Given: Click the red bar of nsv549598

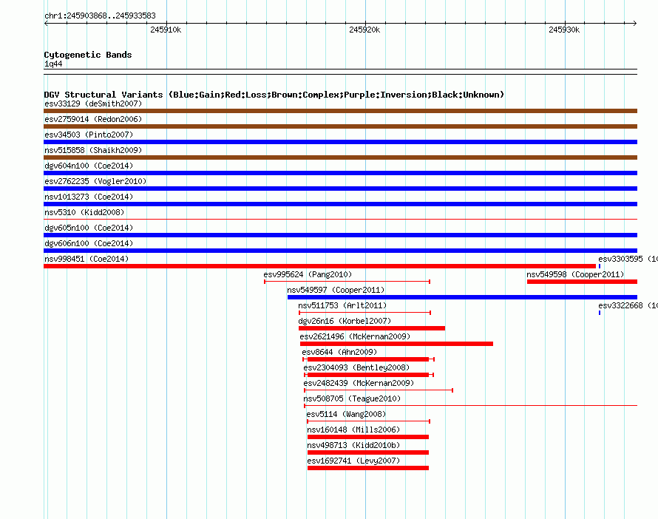Looking at the screenshot, I should 582,282.
